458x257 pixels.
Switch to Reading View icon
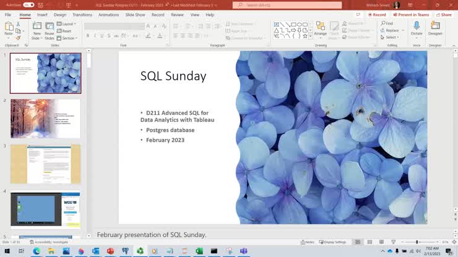pos(381,242)
